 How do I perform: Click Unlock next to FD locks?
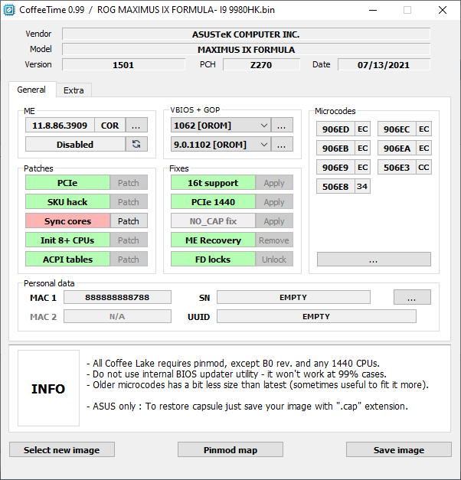coord(274,259)
